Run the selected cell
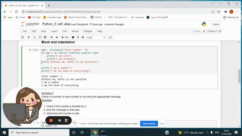Screen dimensions: 242x136 pos(65,37)
